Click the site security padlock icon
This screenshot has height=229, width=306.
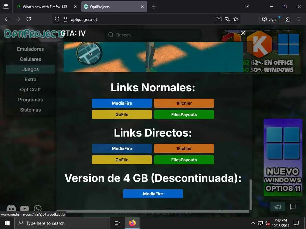pos(65,19)
